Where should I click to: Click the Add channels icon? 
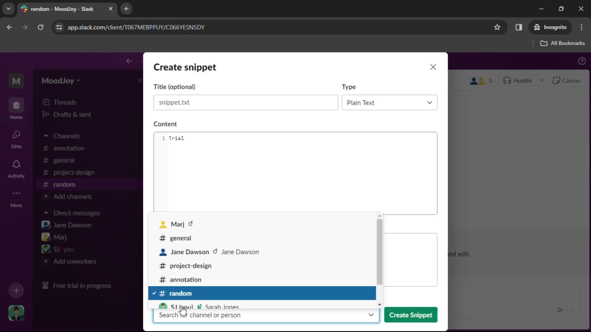(46, 197)
